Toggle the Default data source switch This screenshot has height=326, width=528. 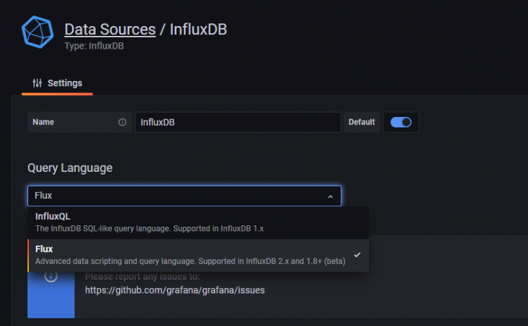tap(401, 122)
